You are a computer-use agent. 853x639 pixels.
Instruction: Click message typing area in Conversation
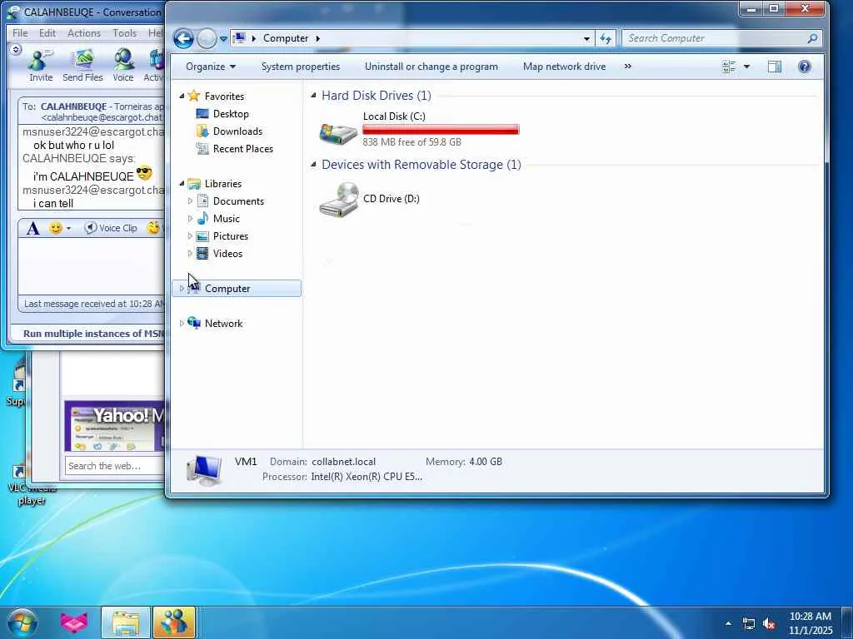tap(92, 266)
